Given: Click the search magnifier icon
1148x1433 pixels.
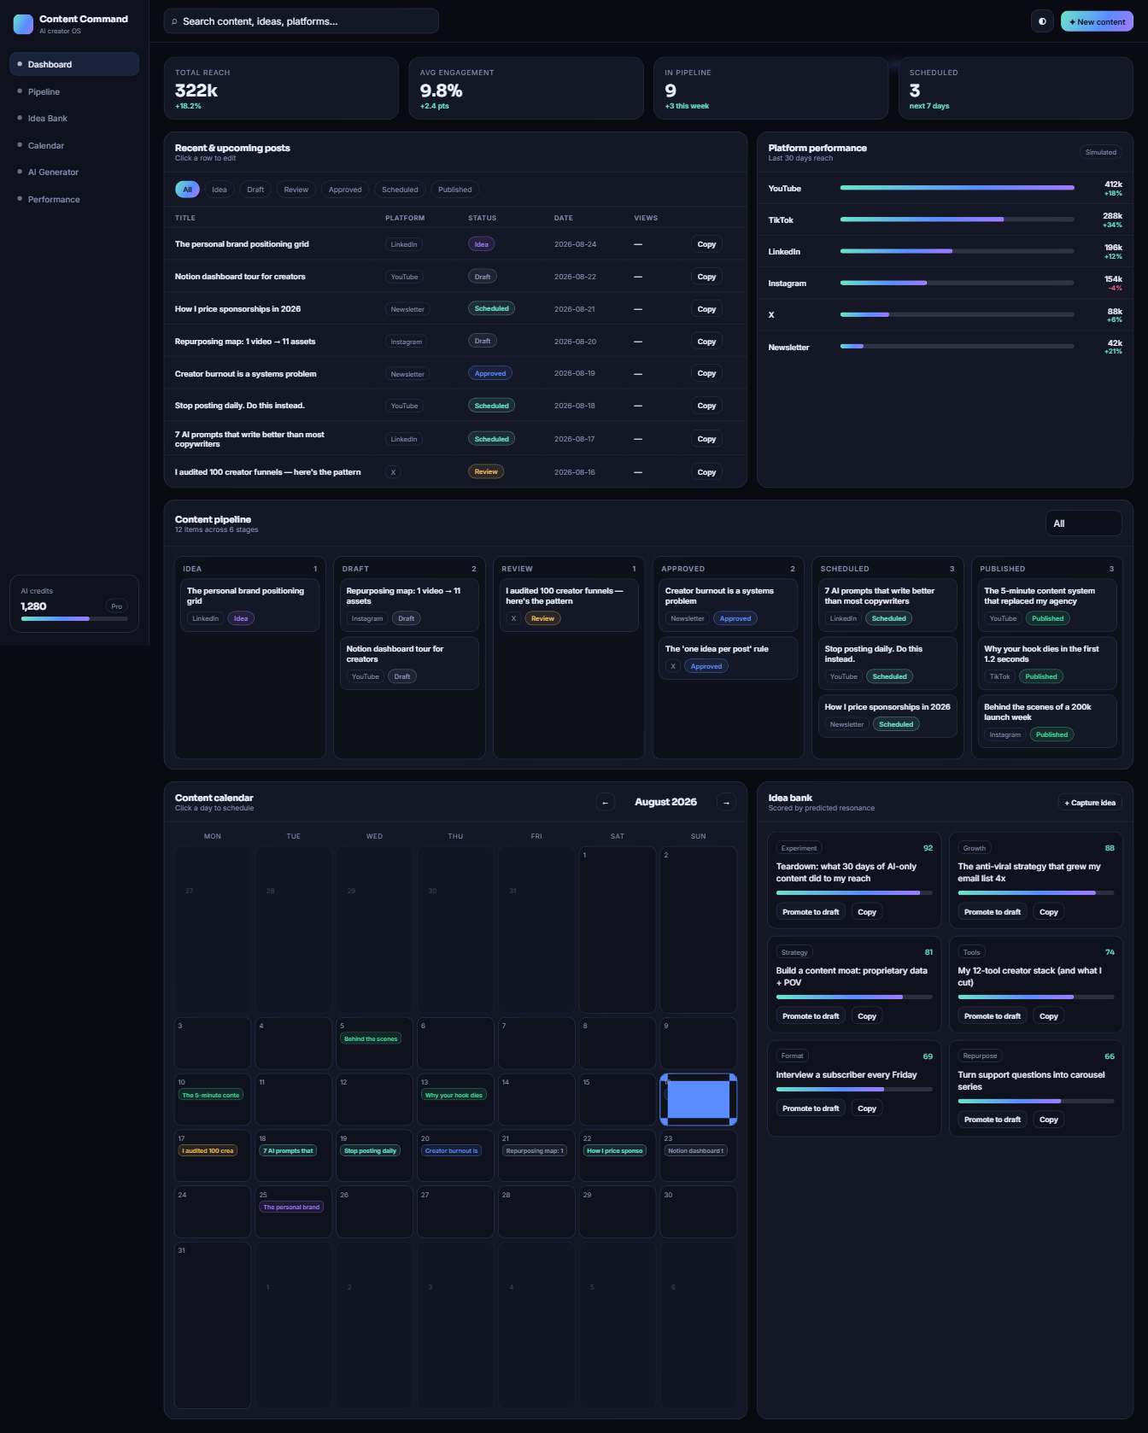Looking at the screenshot, I should (174, 21).
